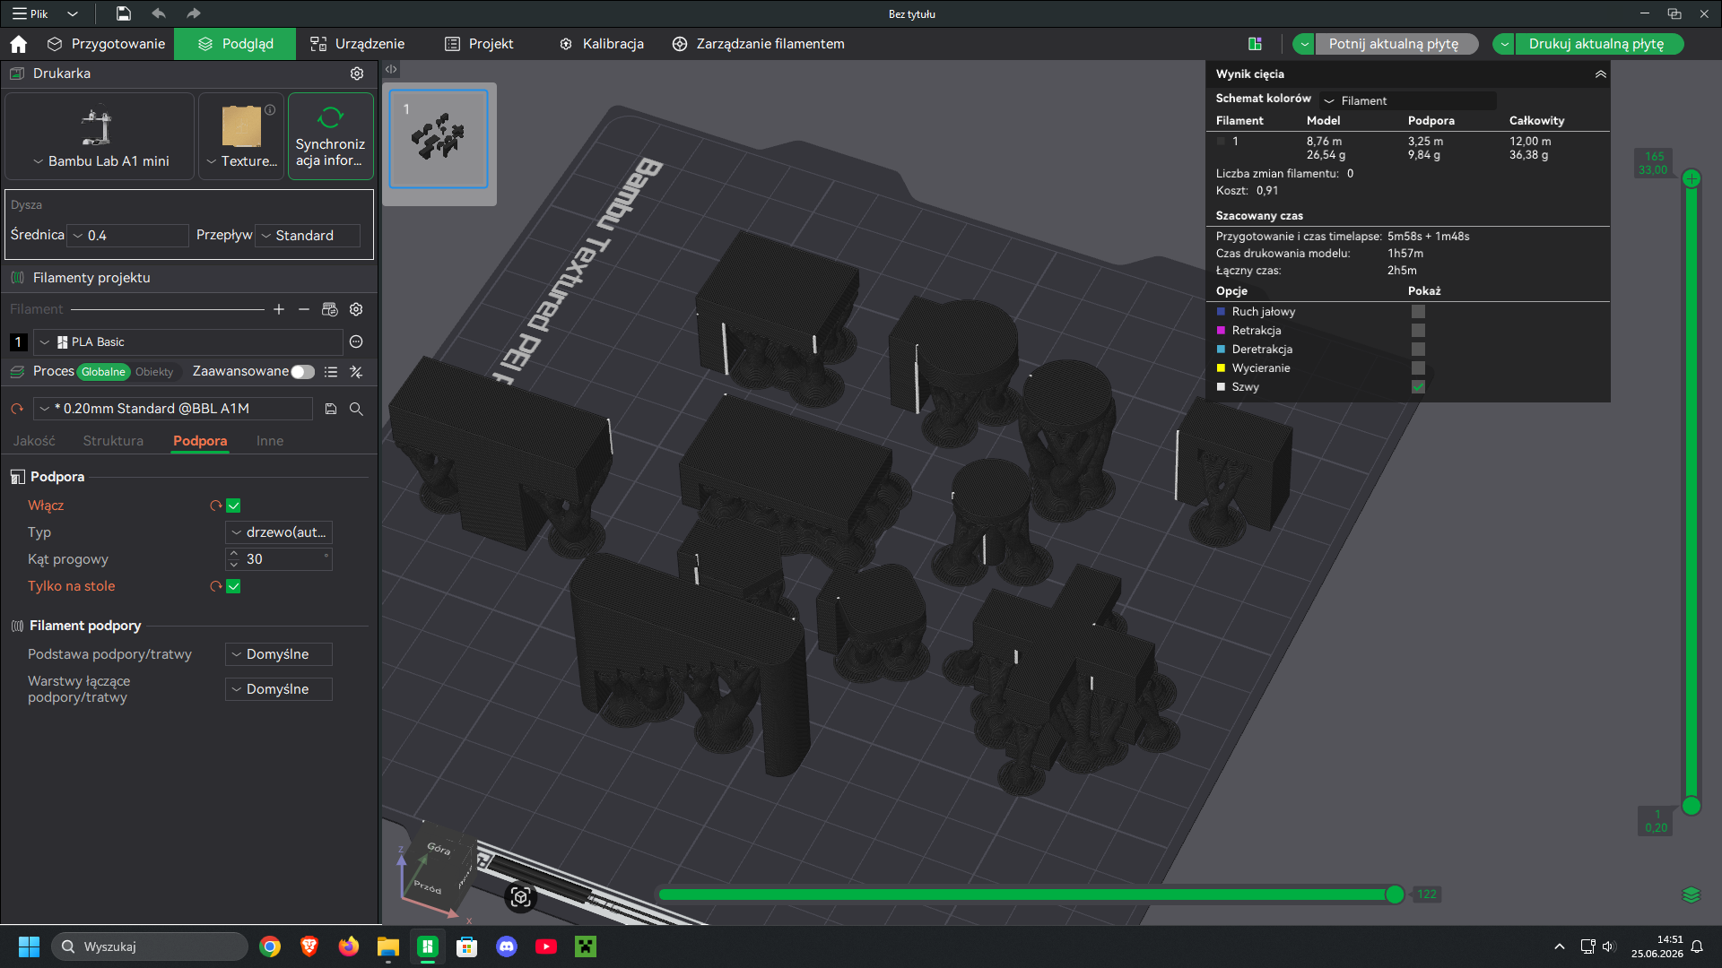Uncheck the Włącz support checkbox

233,506
